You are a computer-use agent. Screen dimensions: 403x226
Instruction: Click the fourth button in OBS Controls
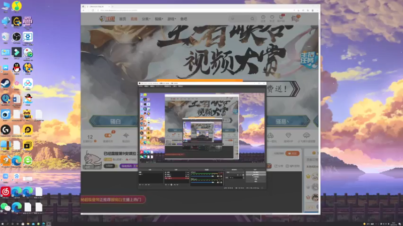pyautogui.click(x=256, y=179)
